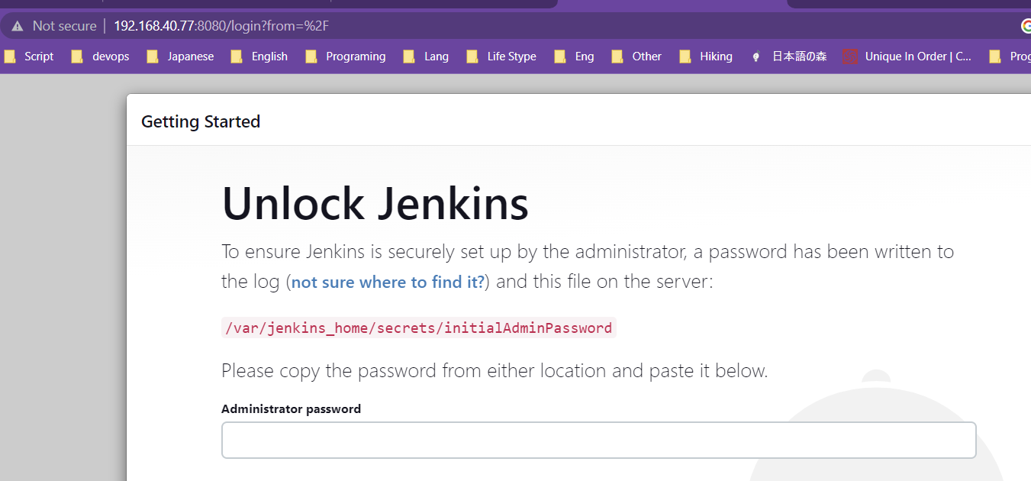Open the Unique In Order bookmark
This screenshot has height=481, width=1031.
[907, 56]
